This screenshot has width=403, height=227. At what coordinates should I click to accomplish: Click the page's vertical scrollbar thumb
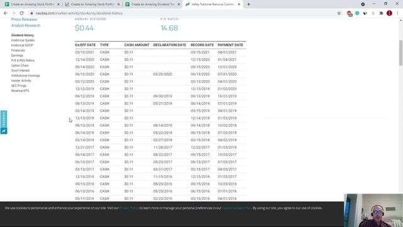click(x=400, y=53)
